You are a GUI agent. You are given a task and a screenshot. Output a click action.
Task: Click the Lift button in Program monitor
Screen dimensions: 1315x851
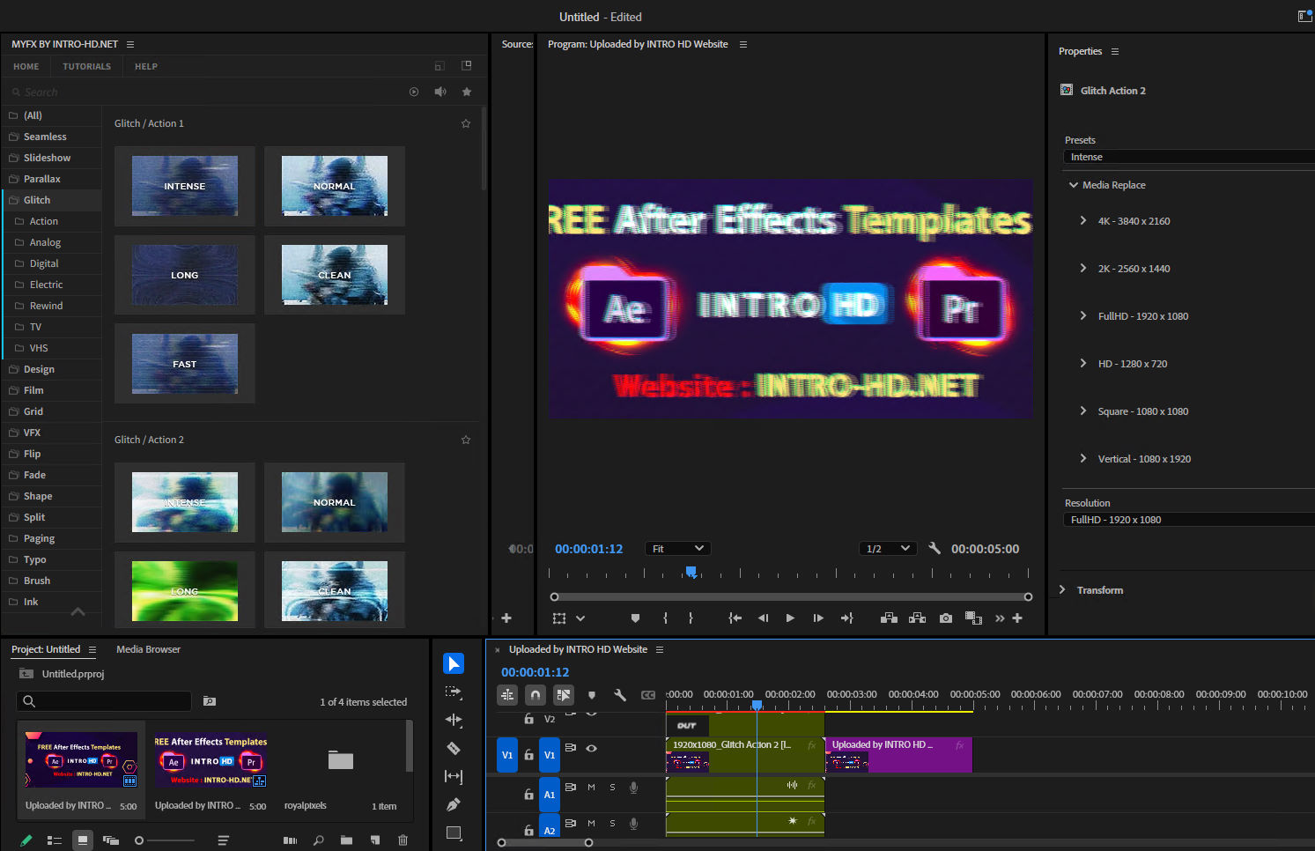[x=889, y=618]
